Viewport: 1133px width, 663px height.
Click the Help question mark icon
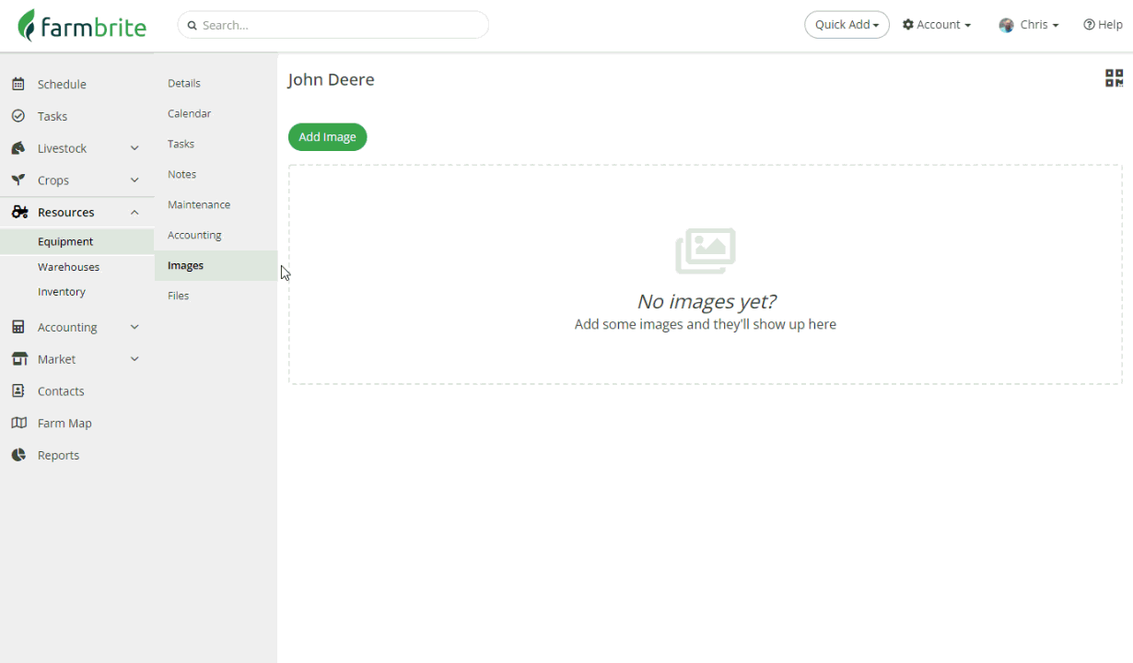(1089, 25)
